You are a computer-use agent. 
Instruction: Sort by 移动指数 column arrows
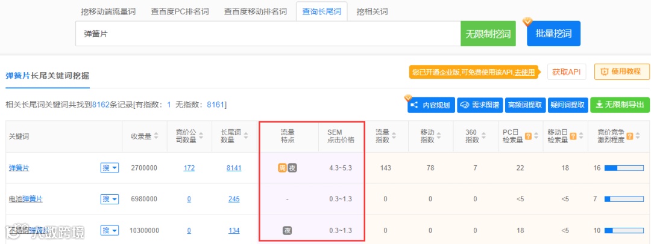pyautogui.click(x=438, y=136)
